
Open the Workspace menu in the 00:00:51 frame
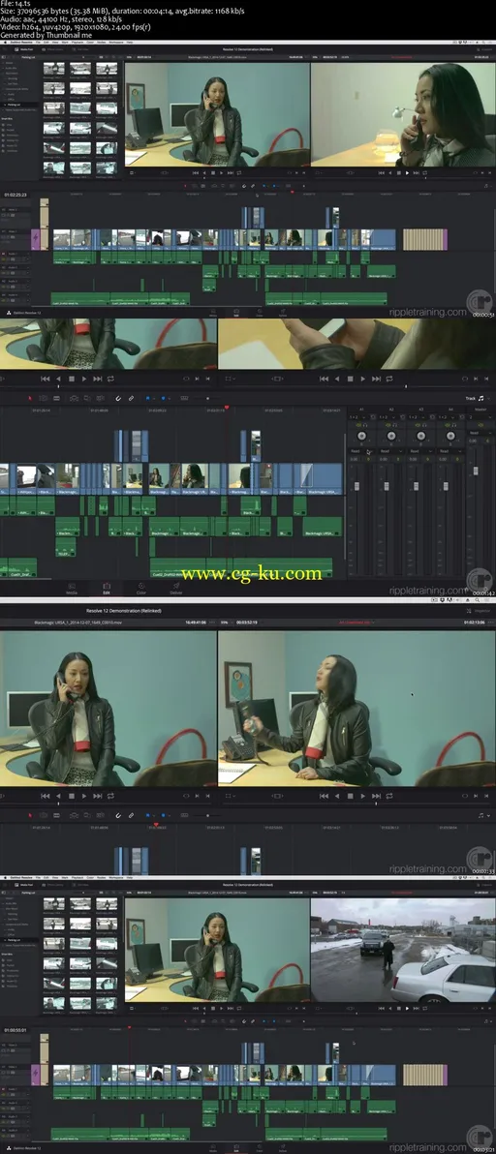(x=116, y=43)
